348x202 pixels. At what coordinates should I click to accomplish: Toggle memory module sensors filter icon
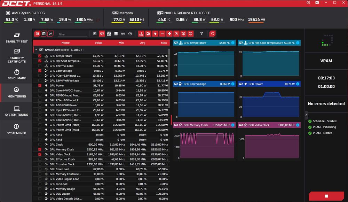point(123,34)
